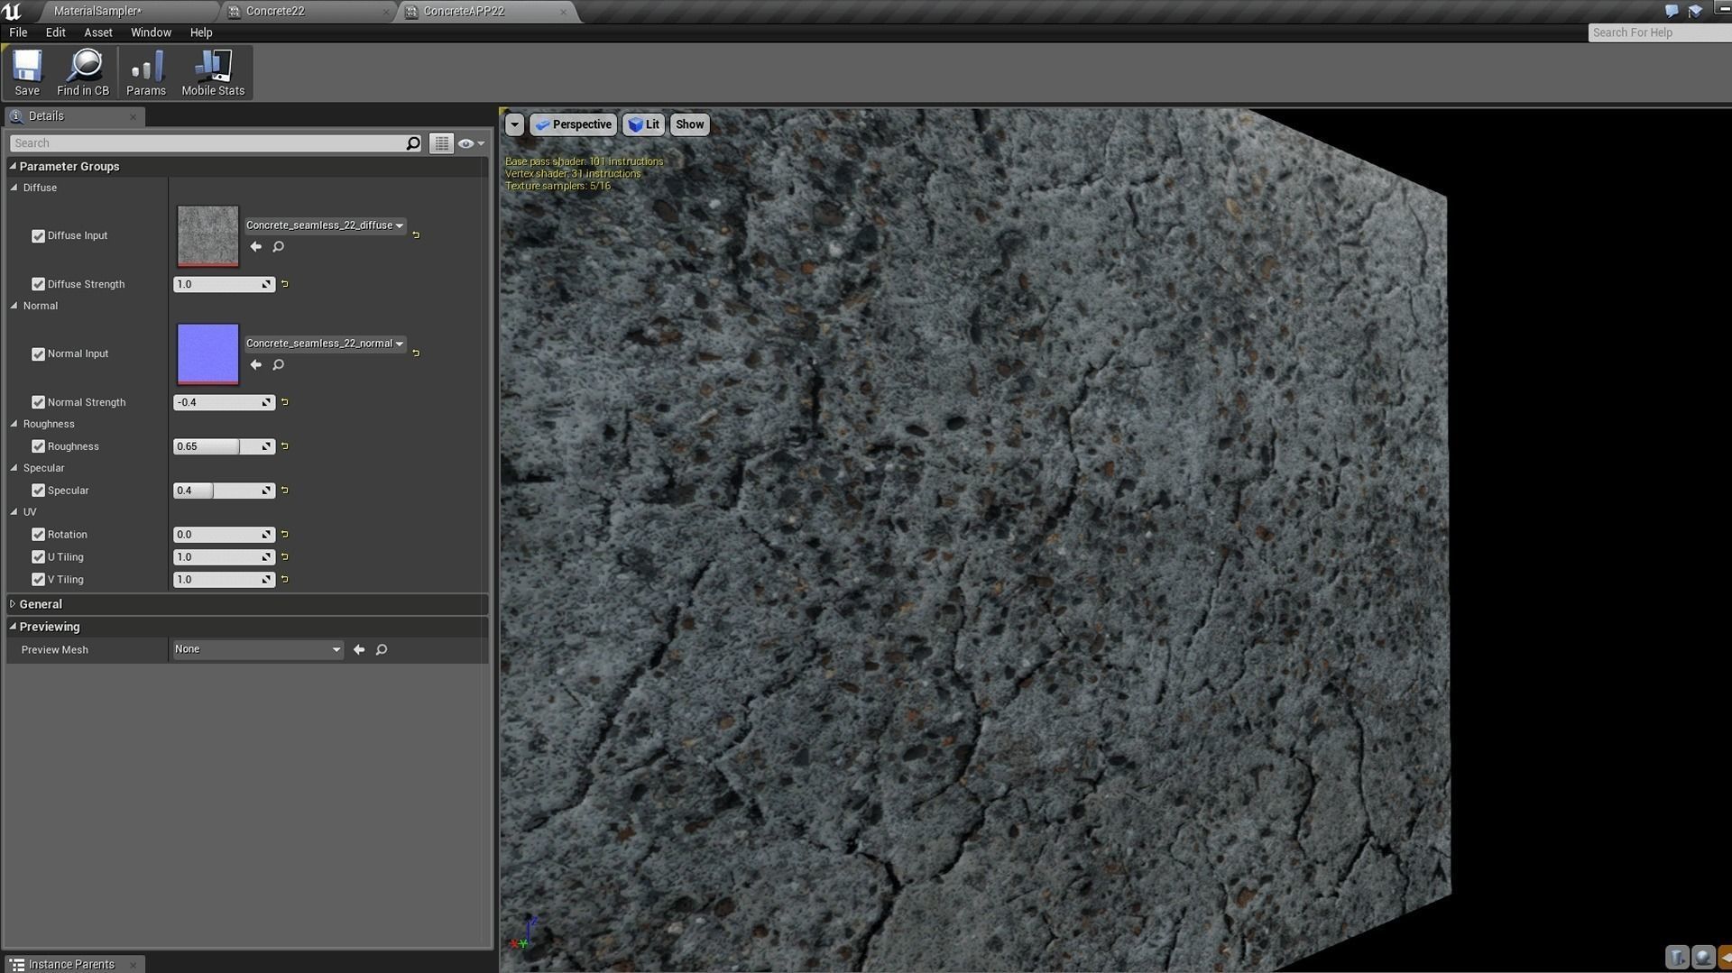Open the property matrix grid icon
1732x973 pixels.
click(441, 142)
